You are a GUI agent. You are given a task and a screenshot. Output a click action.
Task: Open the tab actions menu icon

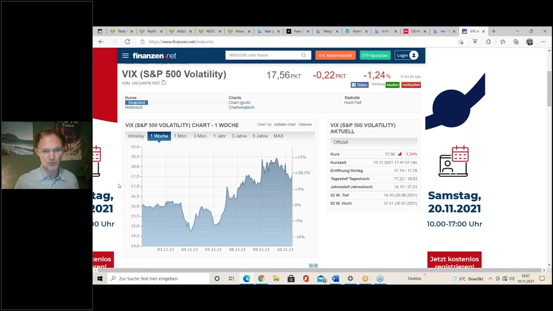point(100,31)
